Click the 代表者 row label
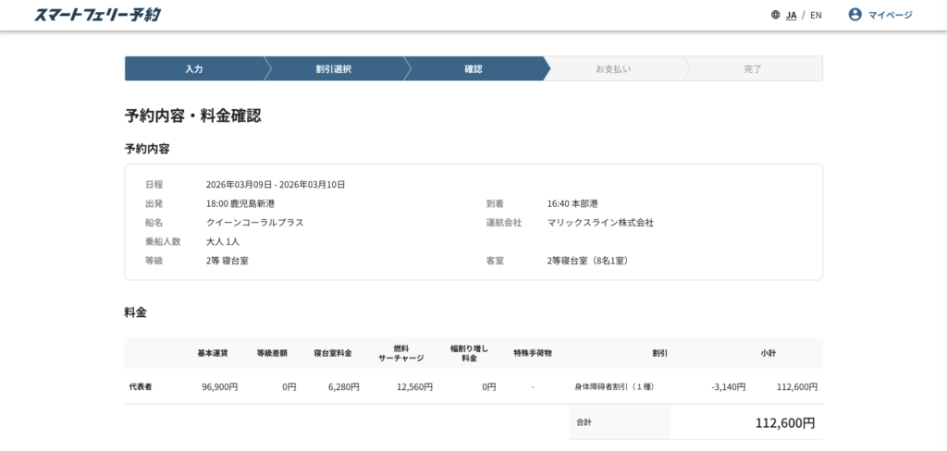The height and width of the screenshot is (451, 947). click(141, 386)
